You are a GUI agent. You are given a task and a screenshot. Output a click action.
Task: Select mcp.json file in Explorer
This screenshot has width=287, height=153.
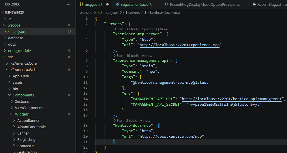(37, 31)
